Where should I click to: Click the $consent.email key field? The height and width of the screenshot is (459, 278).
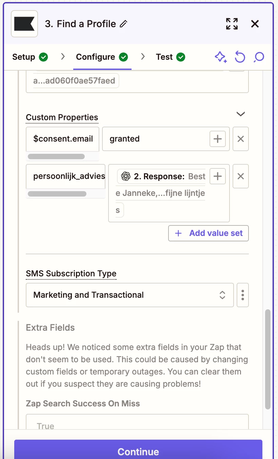point(63,139)
